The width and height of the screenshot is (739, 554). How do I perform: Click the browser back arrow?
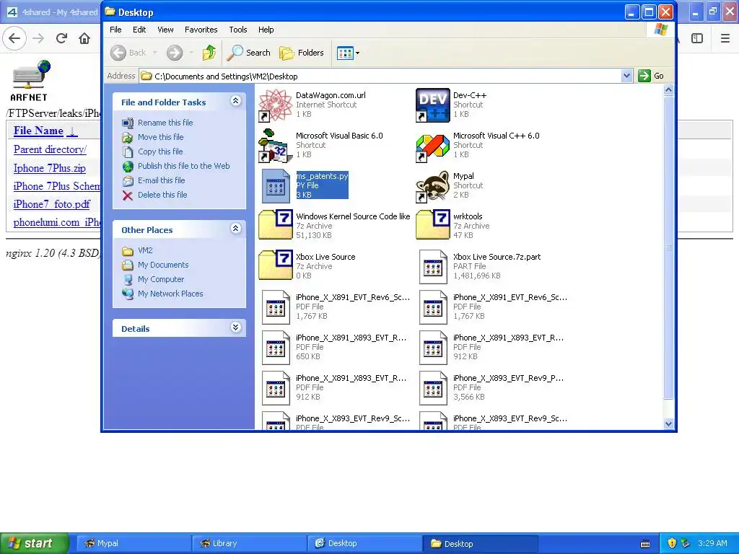(14, 38)
